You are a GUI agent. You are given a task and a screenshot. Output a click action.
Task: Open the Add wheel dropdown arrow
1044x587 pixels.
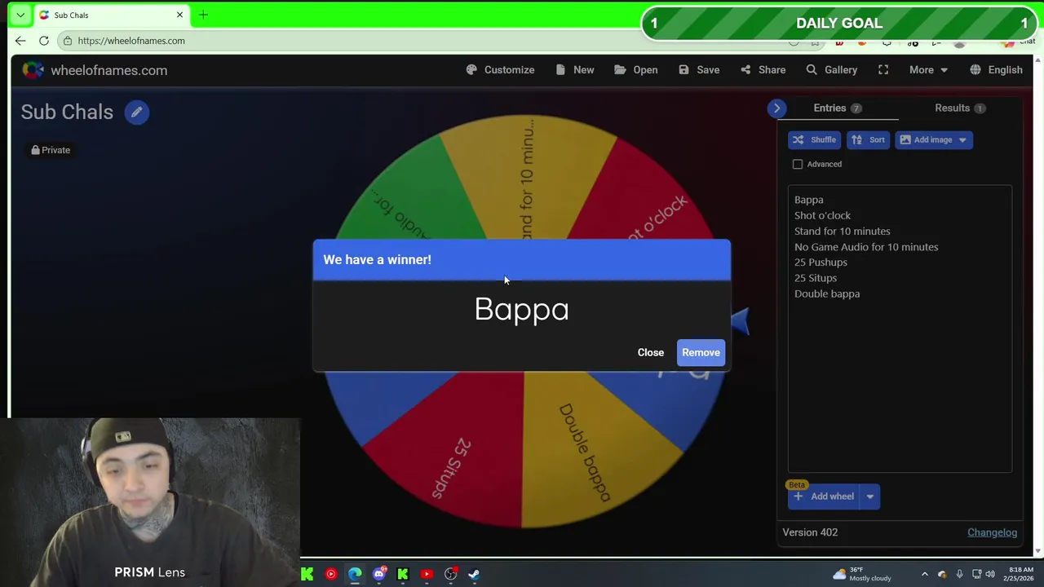[870, 497]
